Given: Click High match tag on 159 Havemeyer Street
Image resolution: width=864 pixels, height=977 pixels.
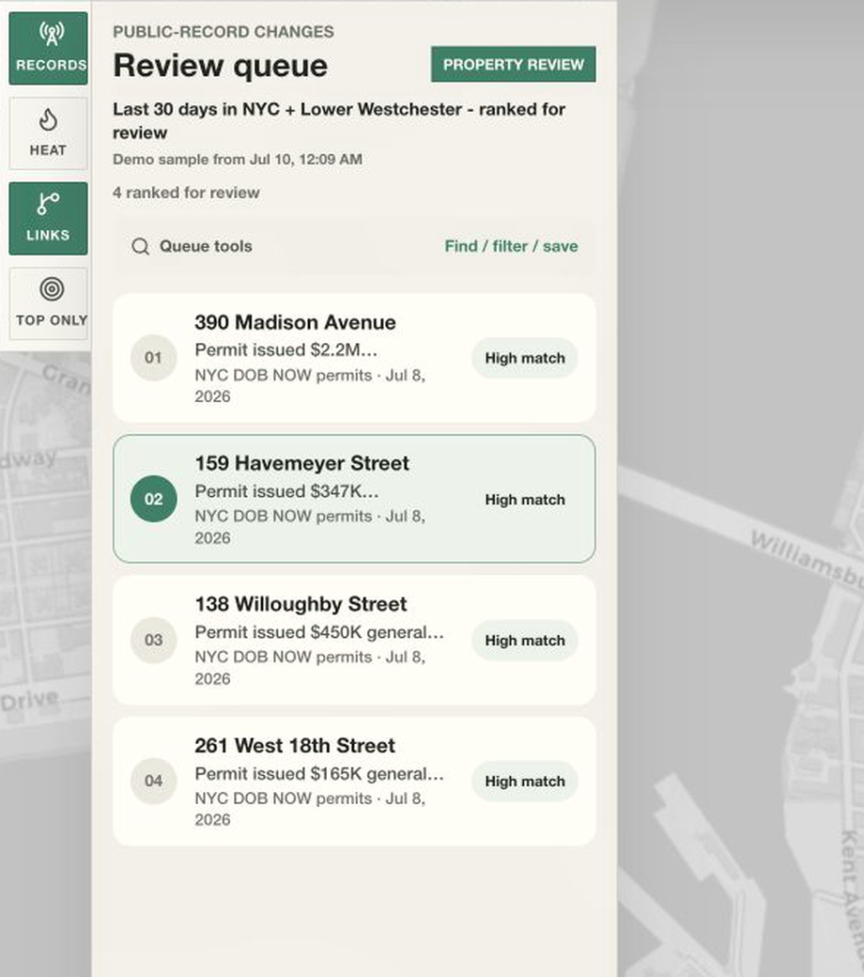Looking at the screenshot, I should point(525,500).
